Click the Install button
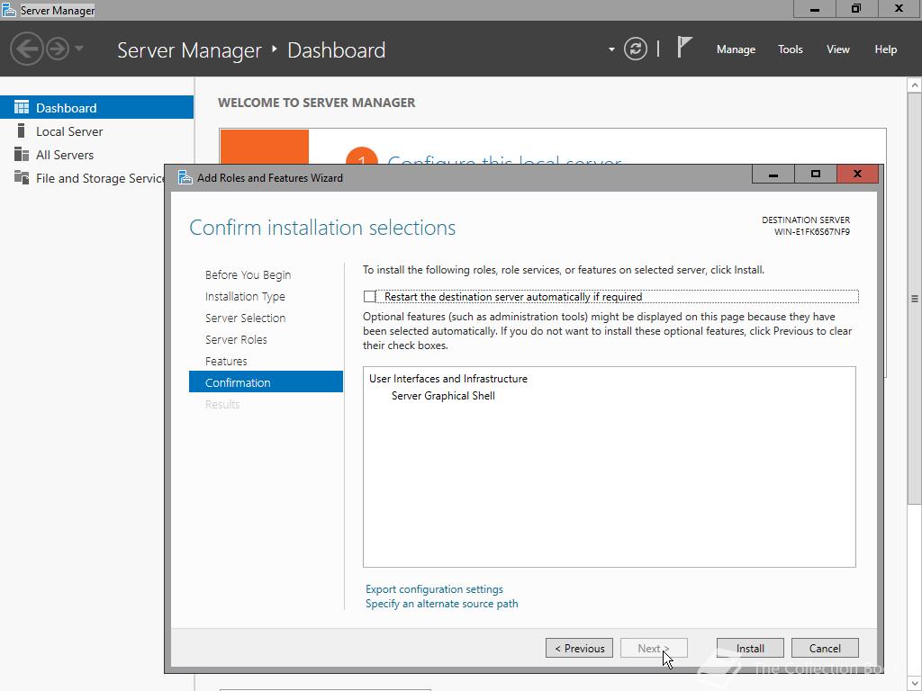 [x=750, y=648]
